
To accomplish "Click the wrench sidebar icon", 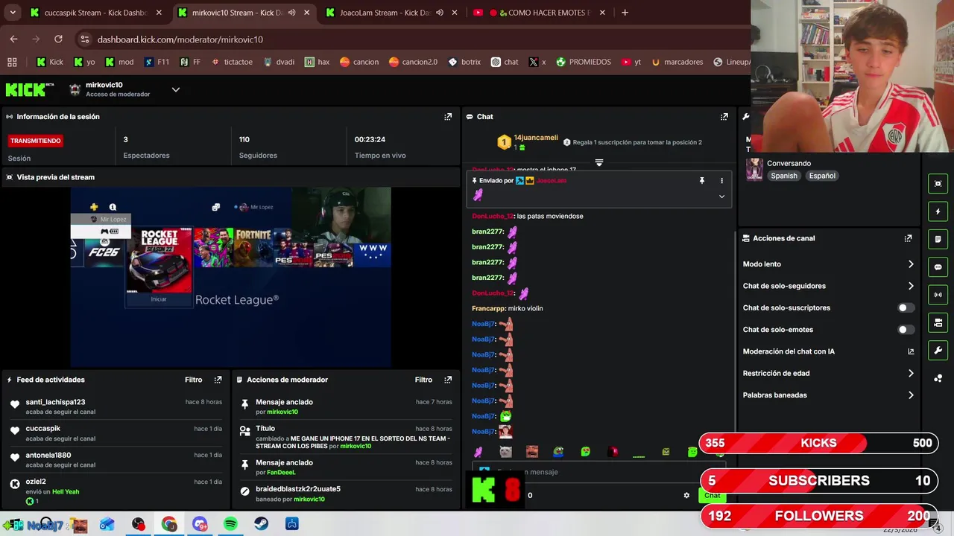I will tap(938, 351).
